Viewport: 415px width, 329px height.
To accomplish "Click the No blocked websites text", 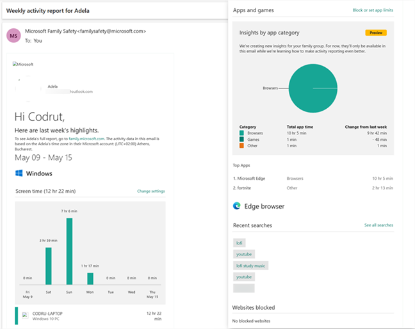I will (251, 321).
